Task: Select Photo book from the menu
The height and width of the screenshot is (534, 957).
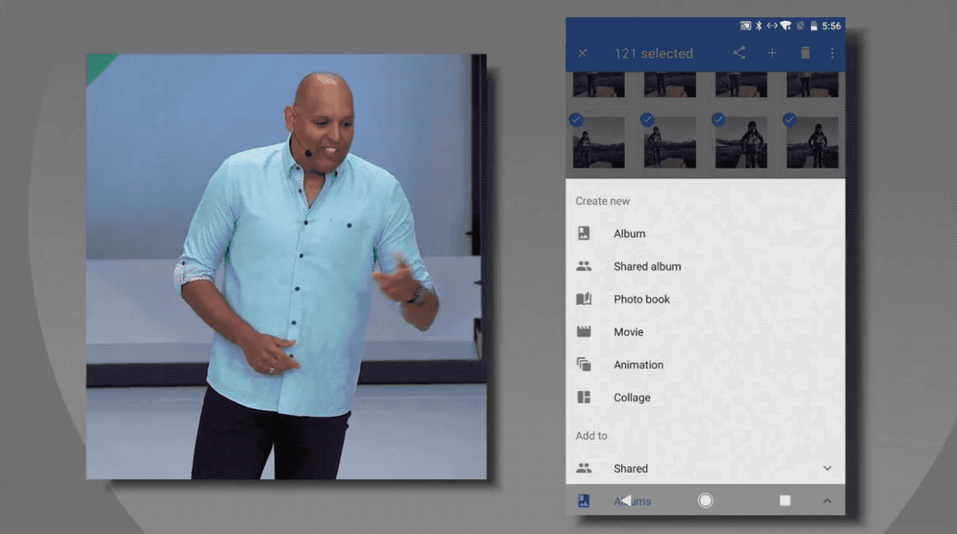Action: pos(705,299)
